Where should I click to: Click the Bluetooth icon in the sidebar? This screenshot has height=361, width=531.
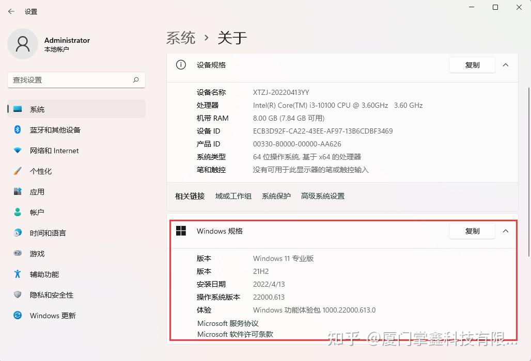pos(18,130)
